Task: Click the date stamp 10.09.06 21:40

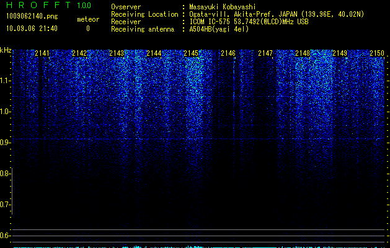Action: tap(32, 29)
